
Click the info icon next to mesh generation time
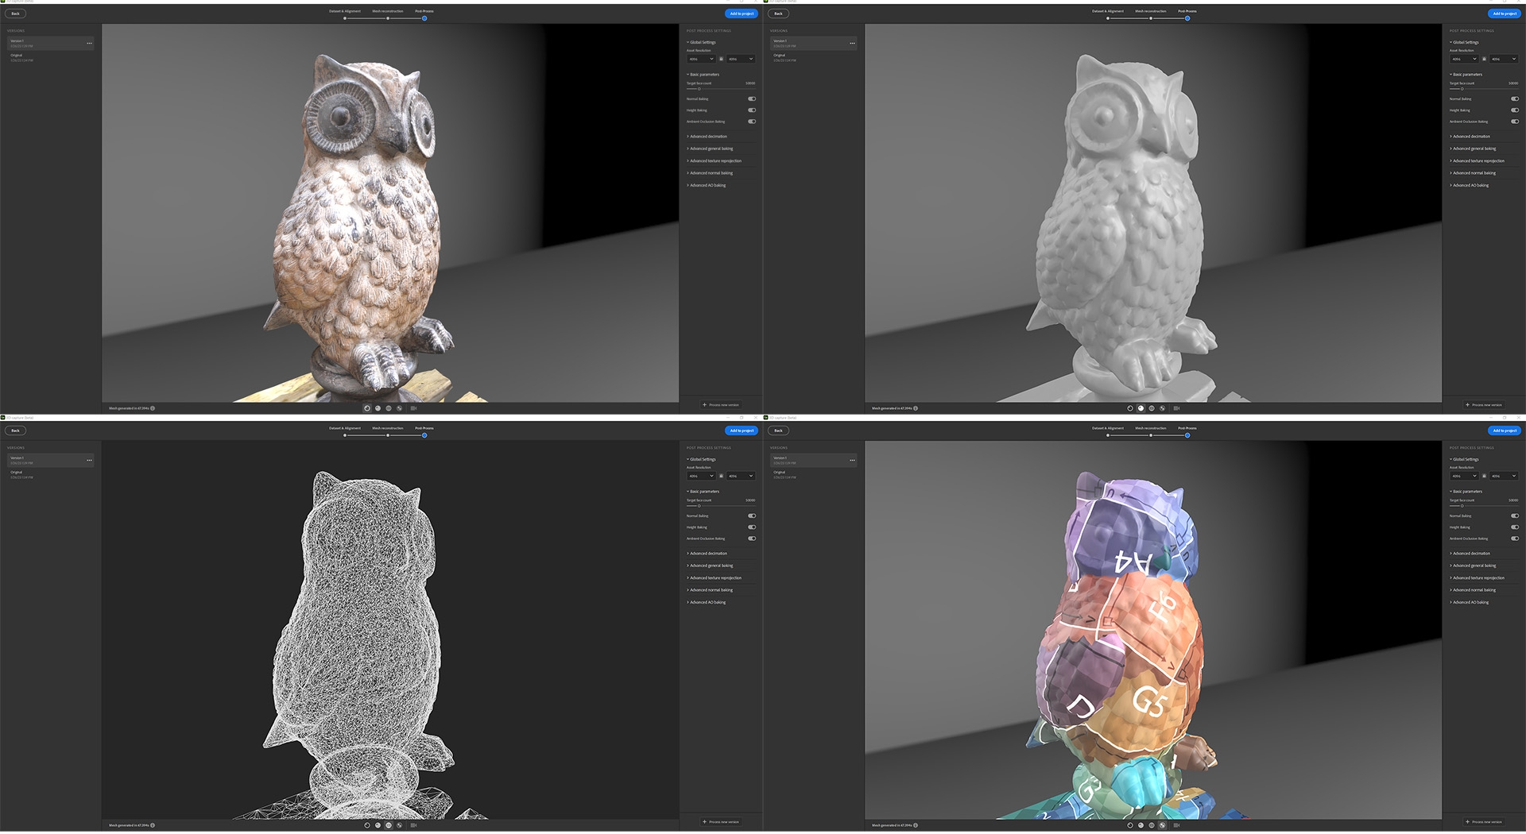[x=153, y=407]
